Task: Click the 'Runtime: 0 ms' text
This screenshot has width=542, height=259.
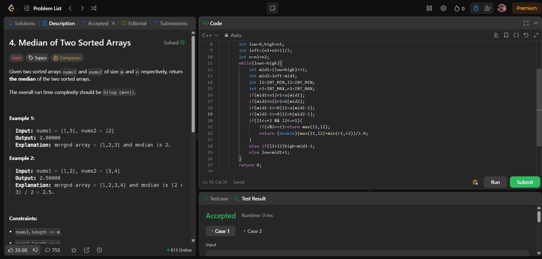Action: pyautogui.click(x=257, y=215)
